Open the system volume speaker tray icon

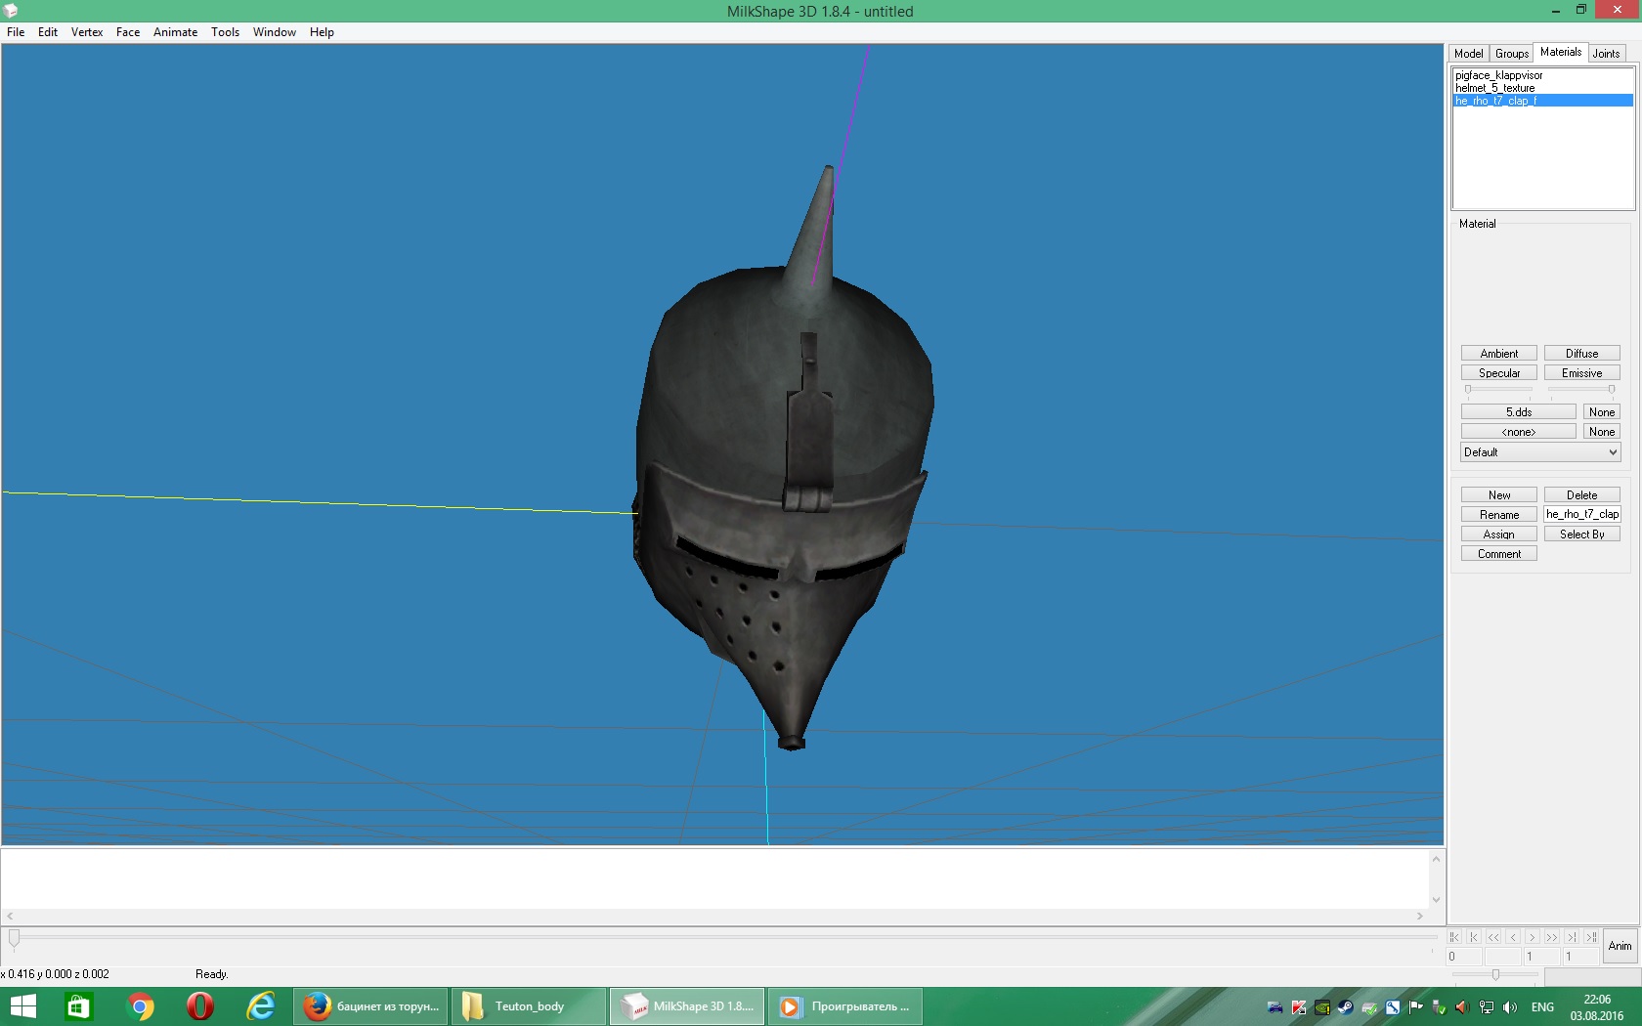[x=1510, y=1007]
